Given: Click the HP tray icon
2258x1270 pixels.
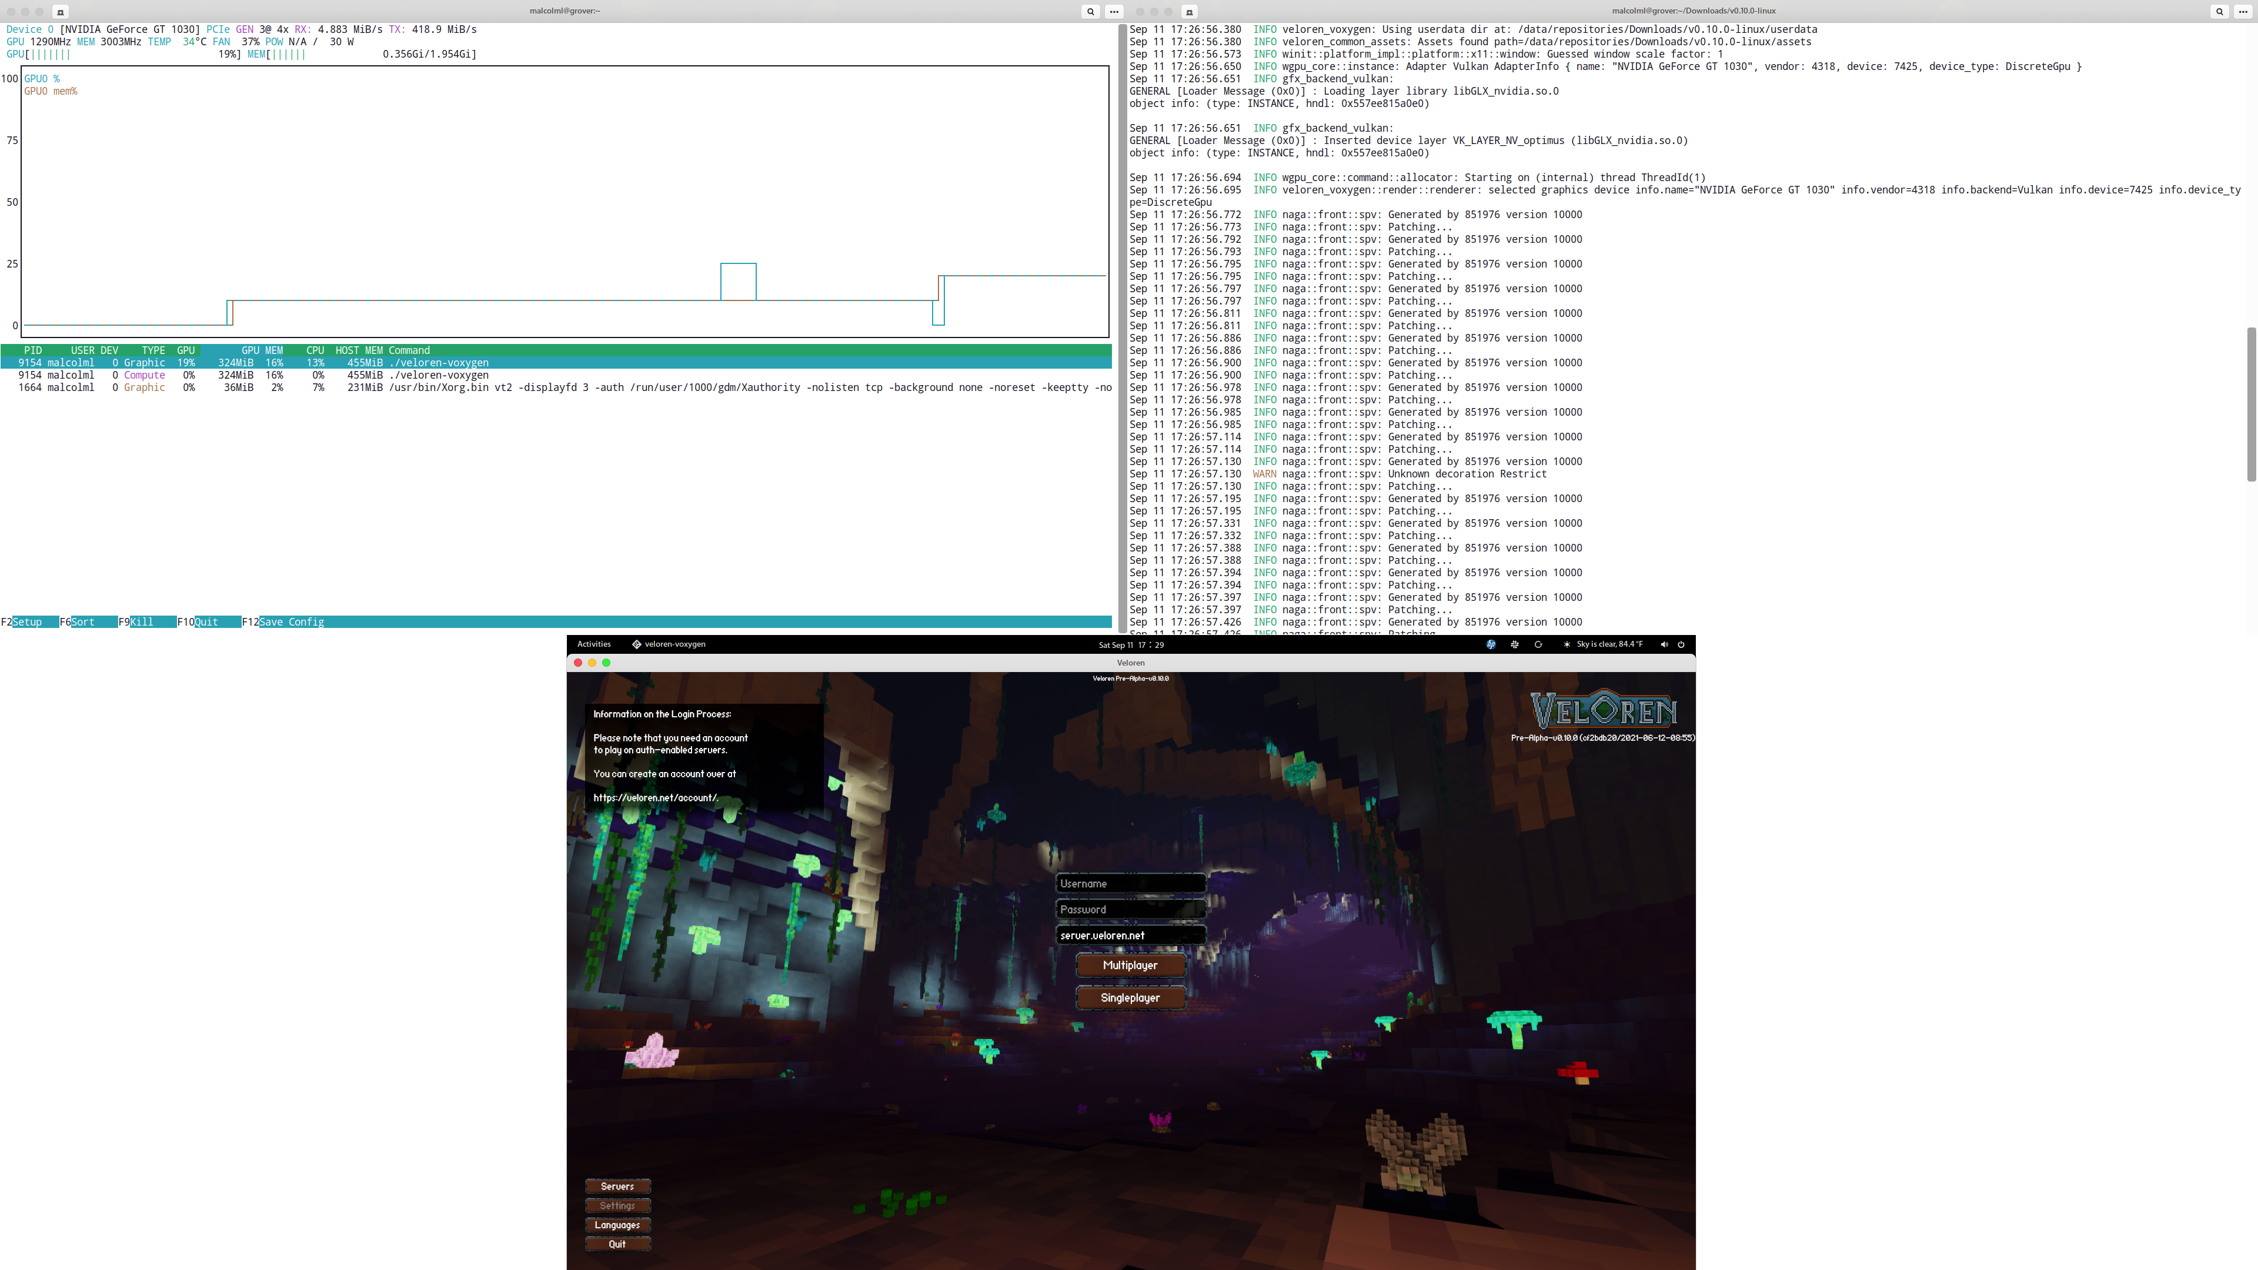Looking at the screenshot, I should [1491, 644].
